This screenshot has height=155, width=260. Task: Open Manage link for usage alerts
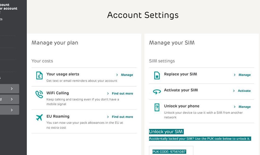coord(127,75)
